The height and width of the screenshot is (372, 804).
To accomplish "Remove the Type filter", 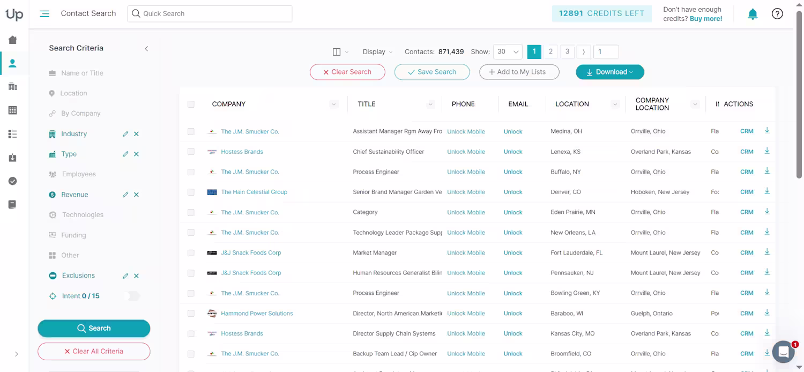I will pos(136,154).
